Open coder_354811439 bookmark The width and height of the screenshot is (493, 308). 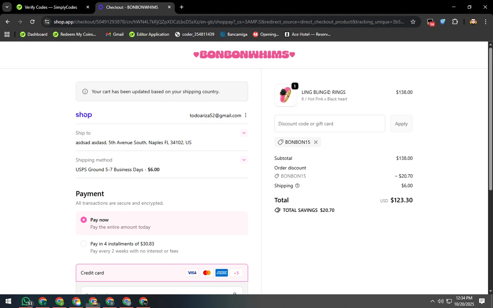pos(195,34)
